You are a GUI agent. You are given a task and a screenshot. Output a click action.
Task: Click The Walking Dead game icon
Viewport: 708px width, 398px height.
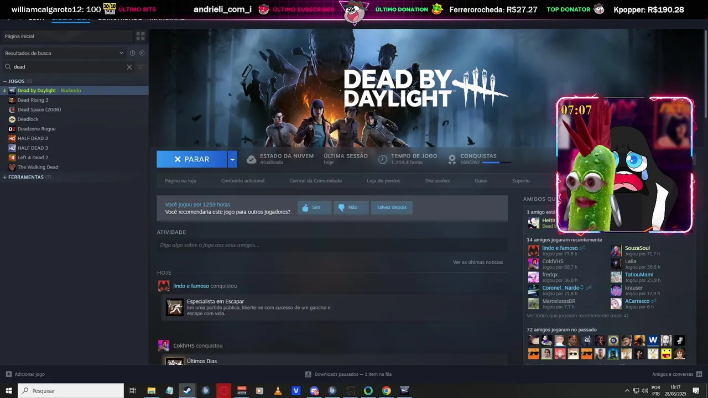12,167
